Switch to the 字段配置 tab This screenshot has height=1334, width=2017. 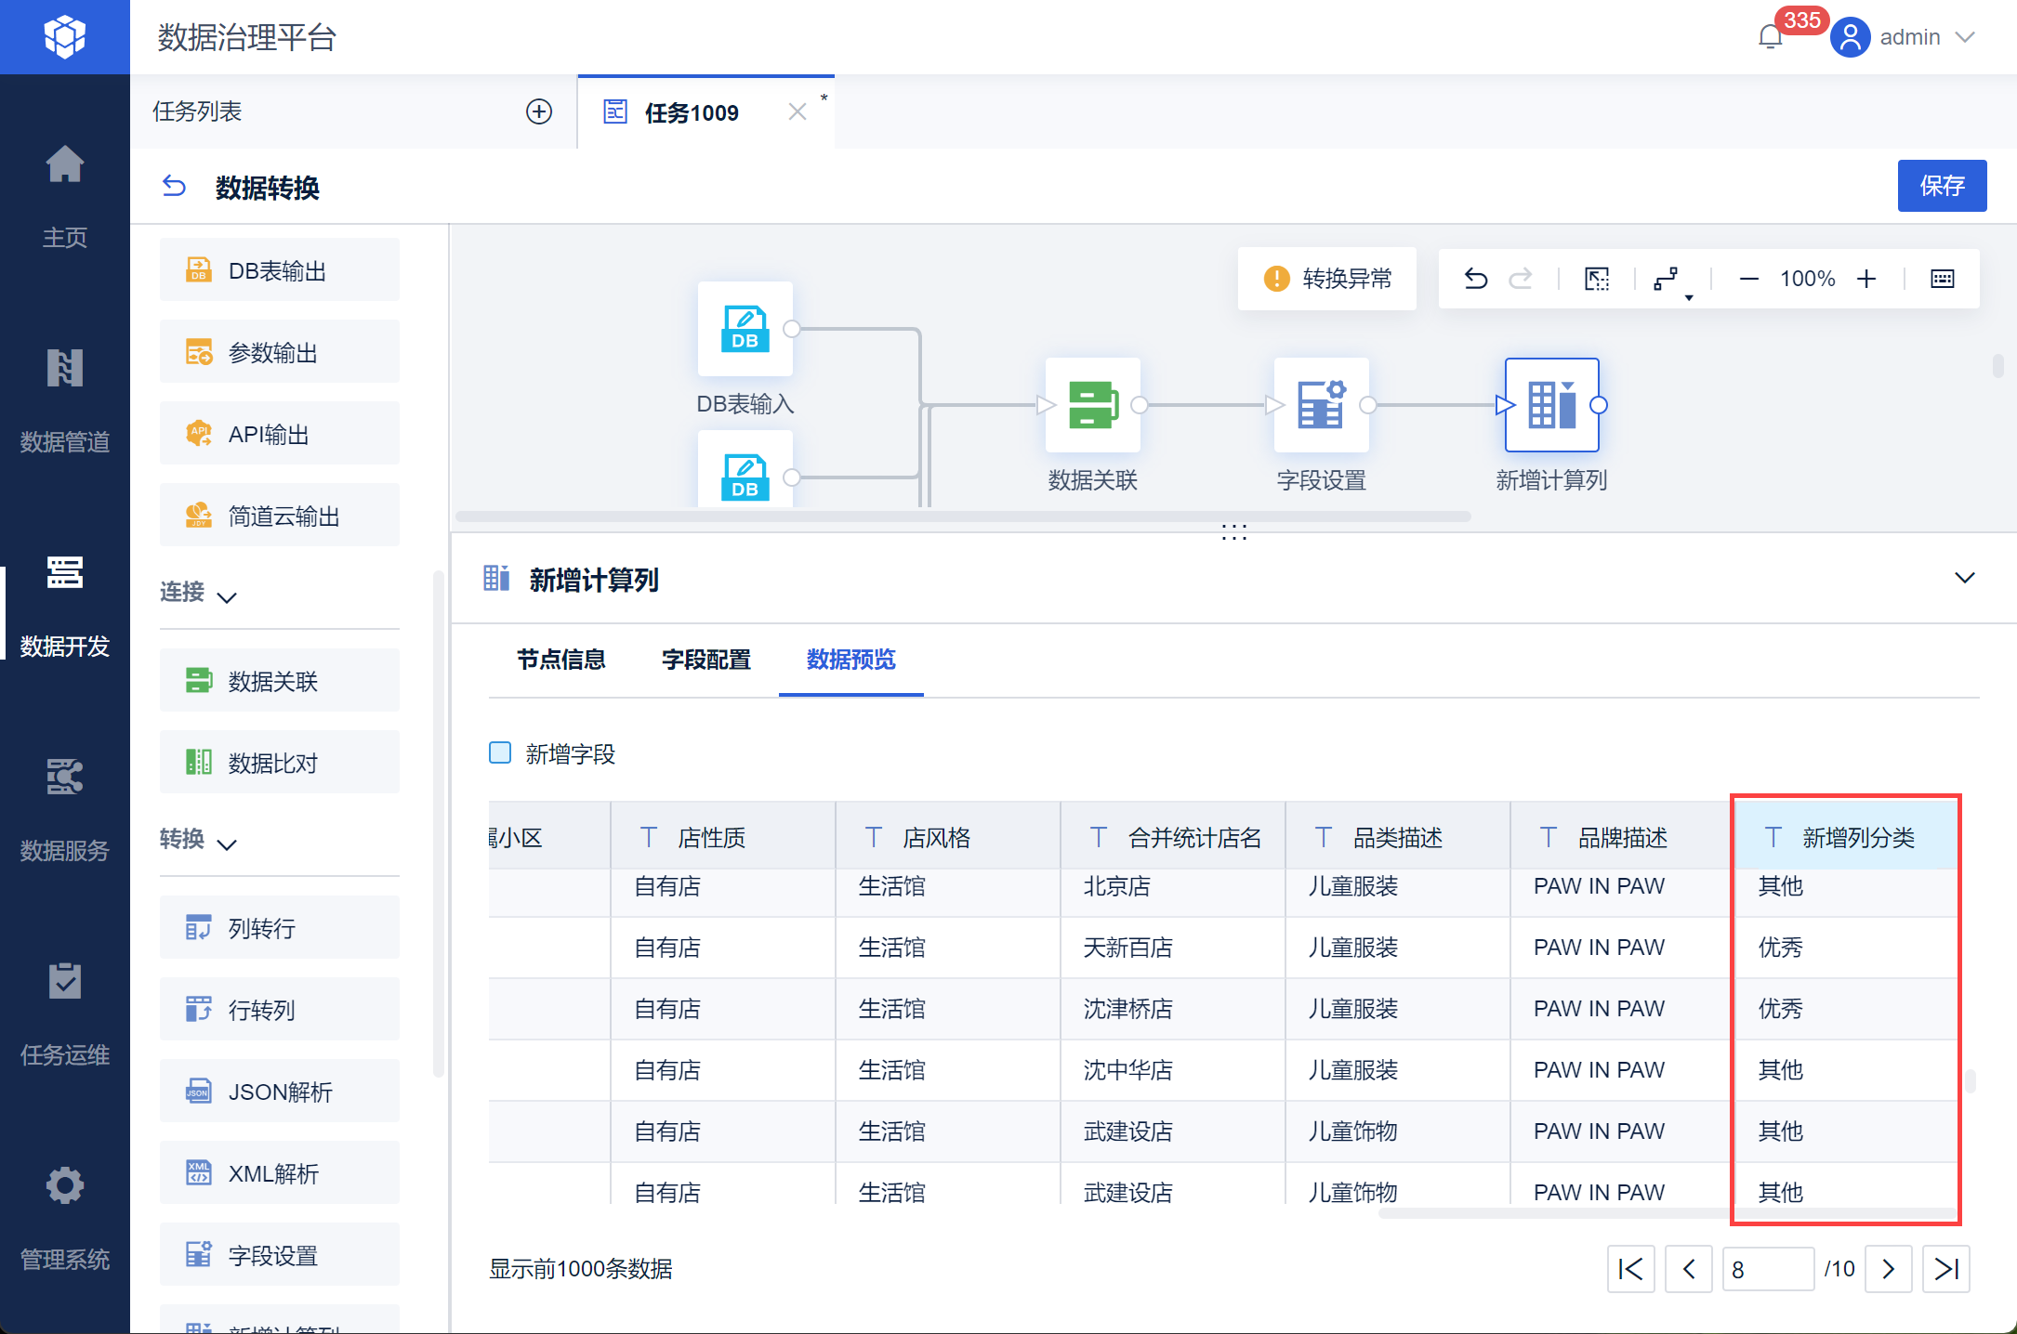[705, 660]
